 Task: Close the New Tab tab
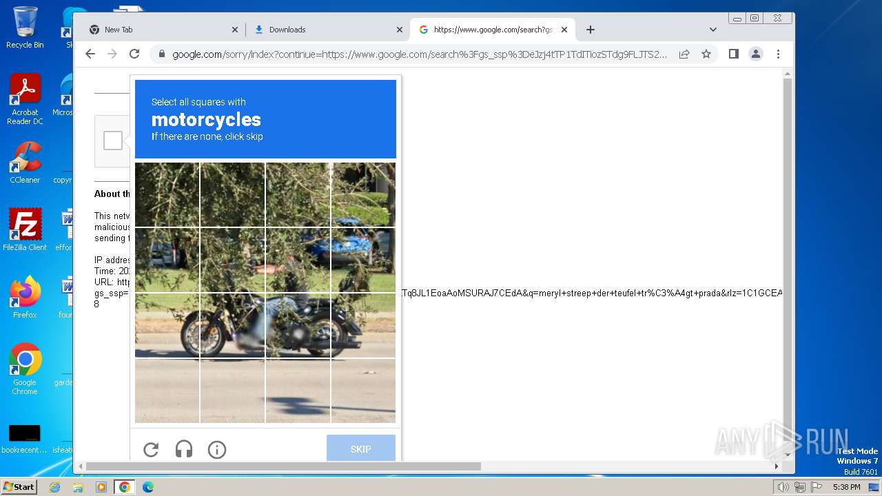[x=234, y=30]
